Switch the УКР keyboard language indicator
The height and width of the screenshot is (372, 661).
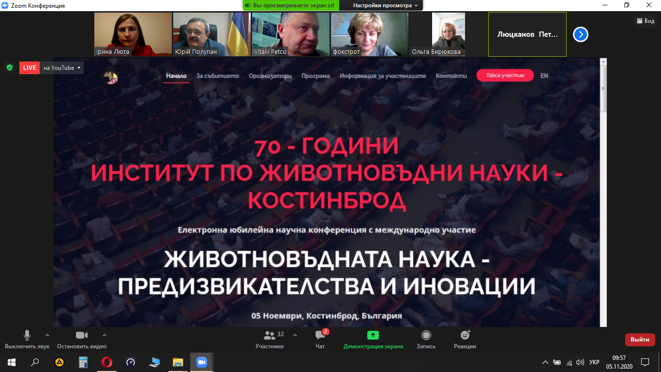tap(594, 362)
